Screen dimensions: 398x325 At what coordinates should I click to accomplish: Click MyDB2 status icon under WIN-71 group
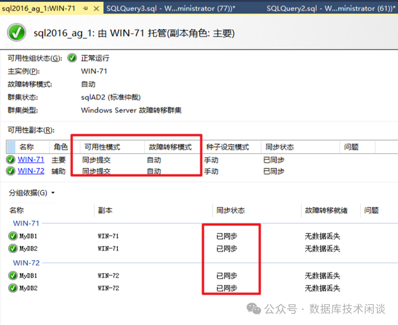pos(13,248)
